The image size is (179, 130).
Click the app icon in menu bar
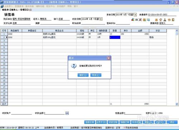(x=2, y=6)
